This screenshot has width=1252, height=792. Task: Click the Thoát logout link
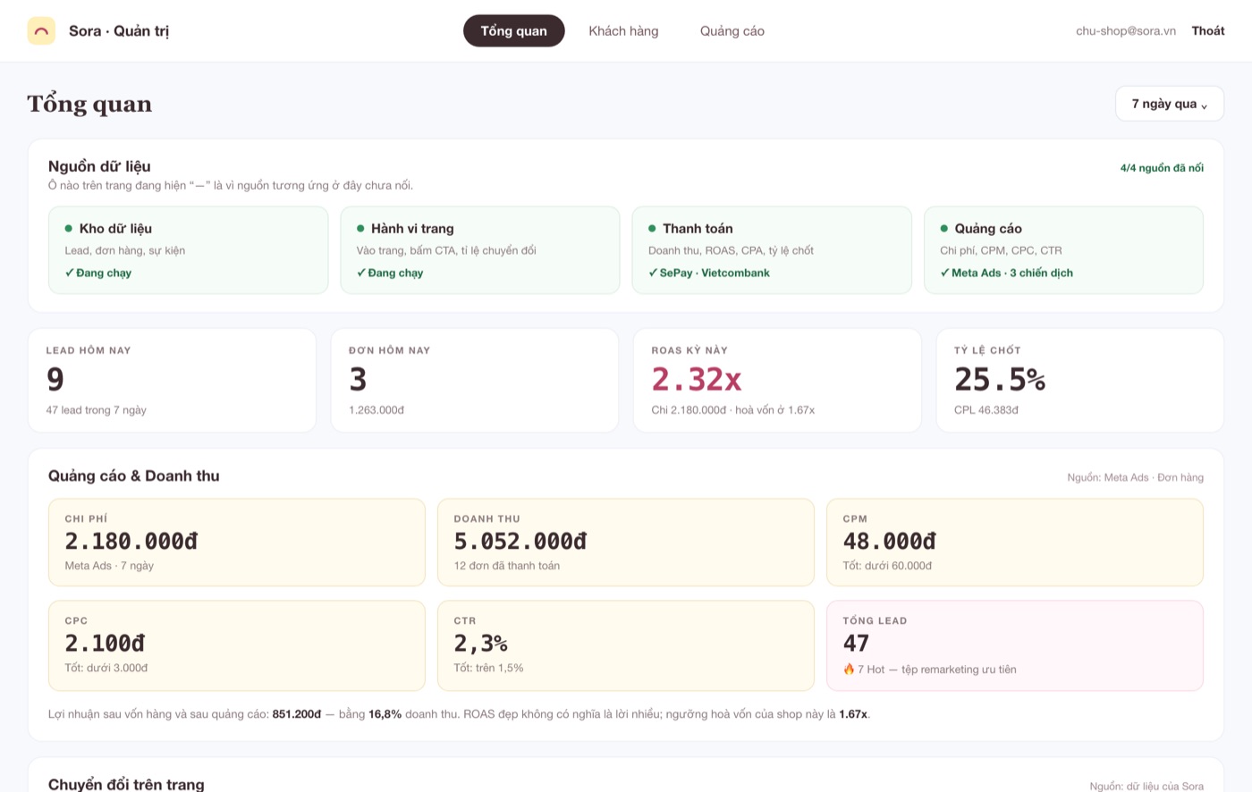pos(1207,31)
